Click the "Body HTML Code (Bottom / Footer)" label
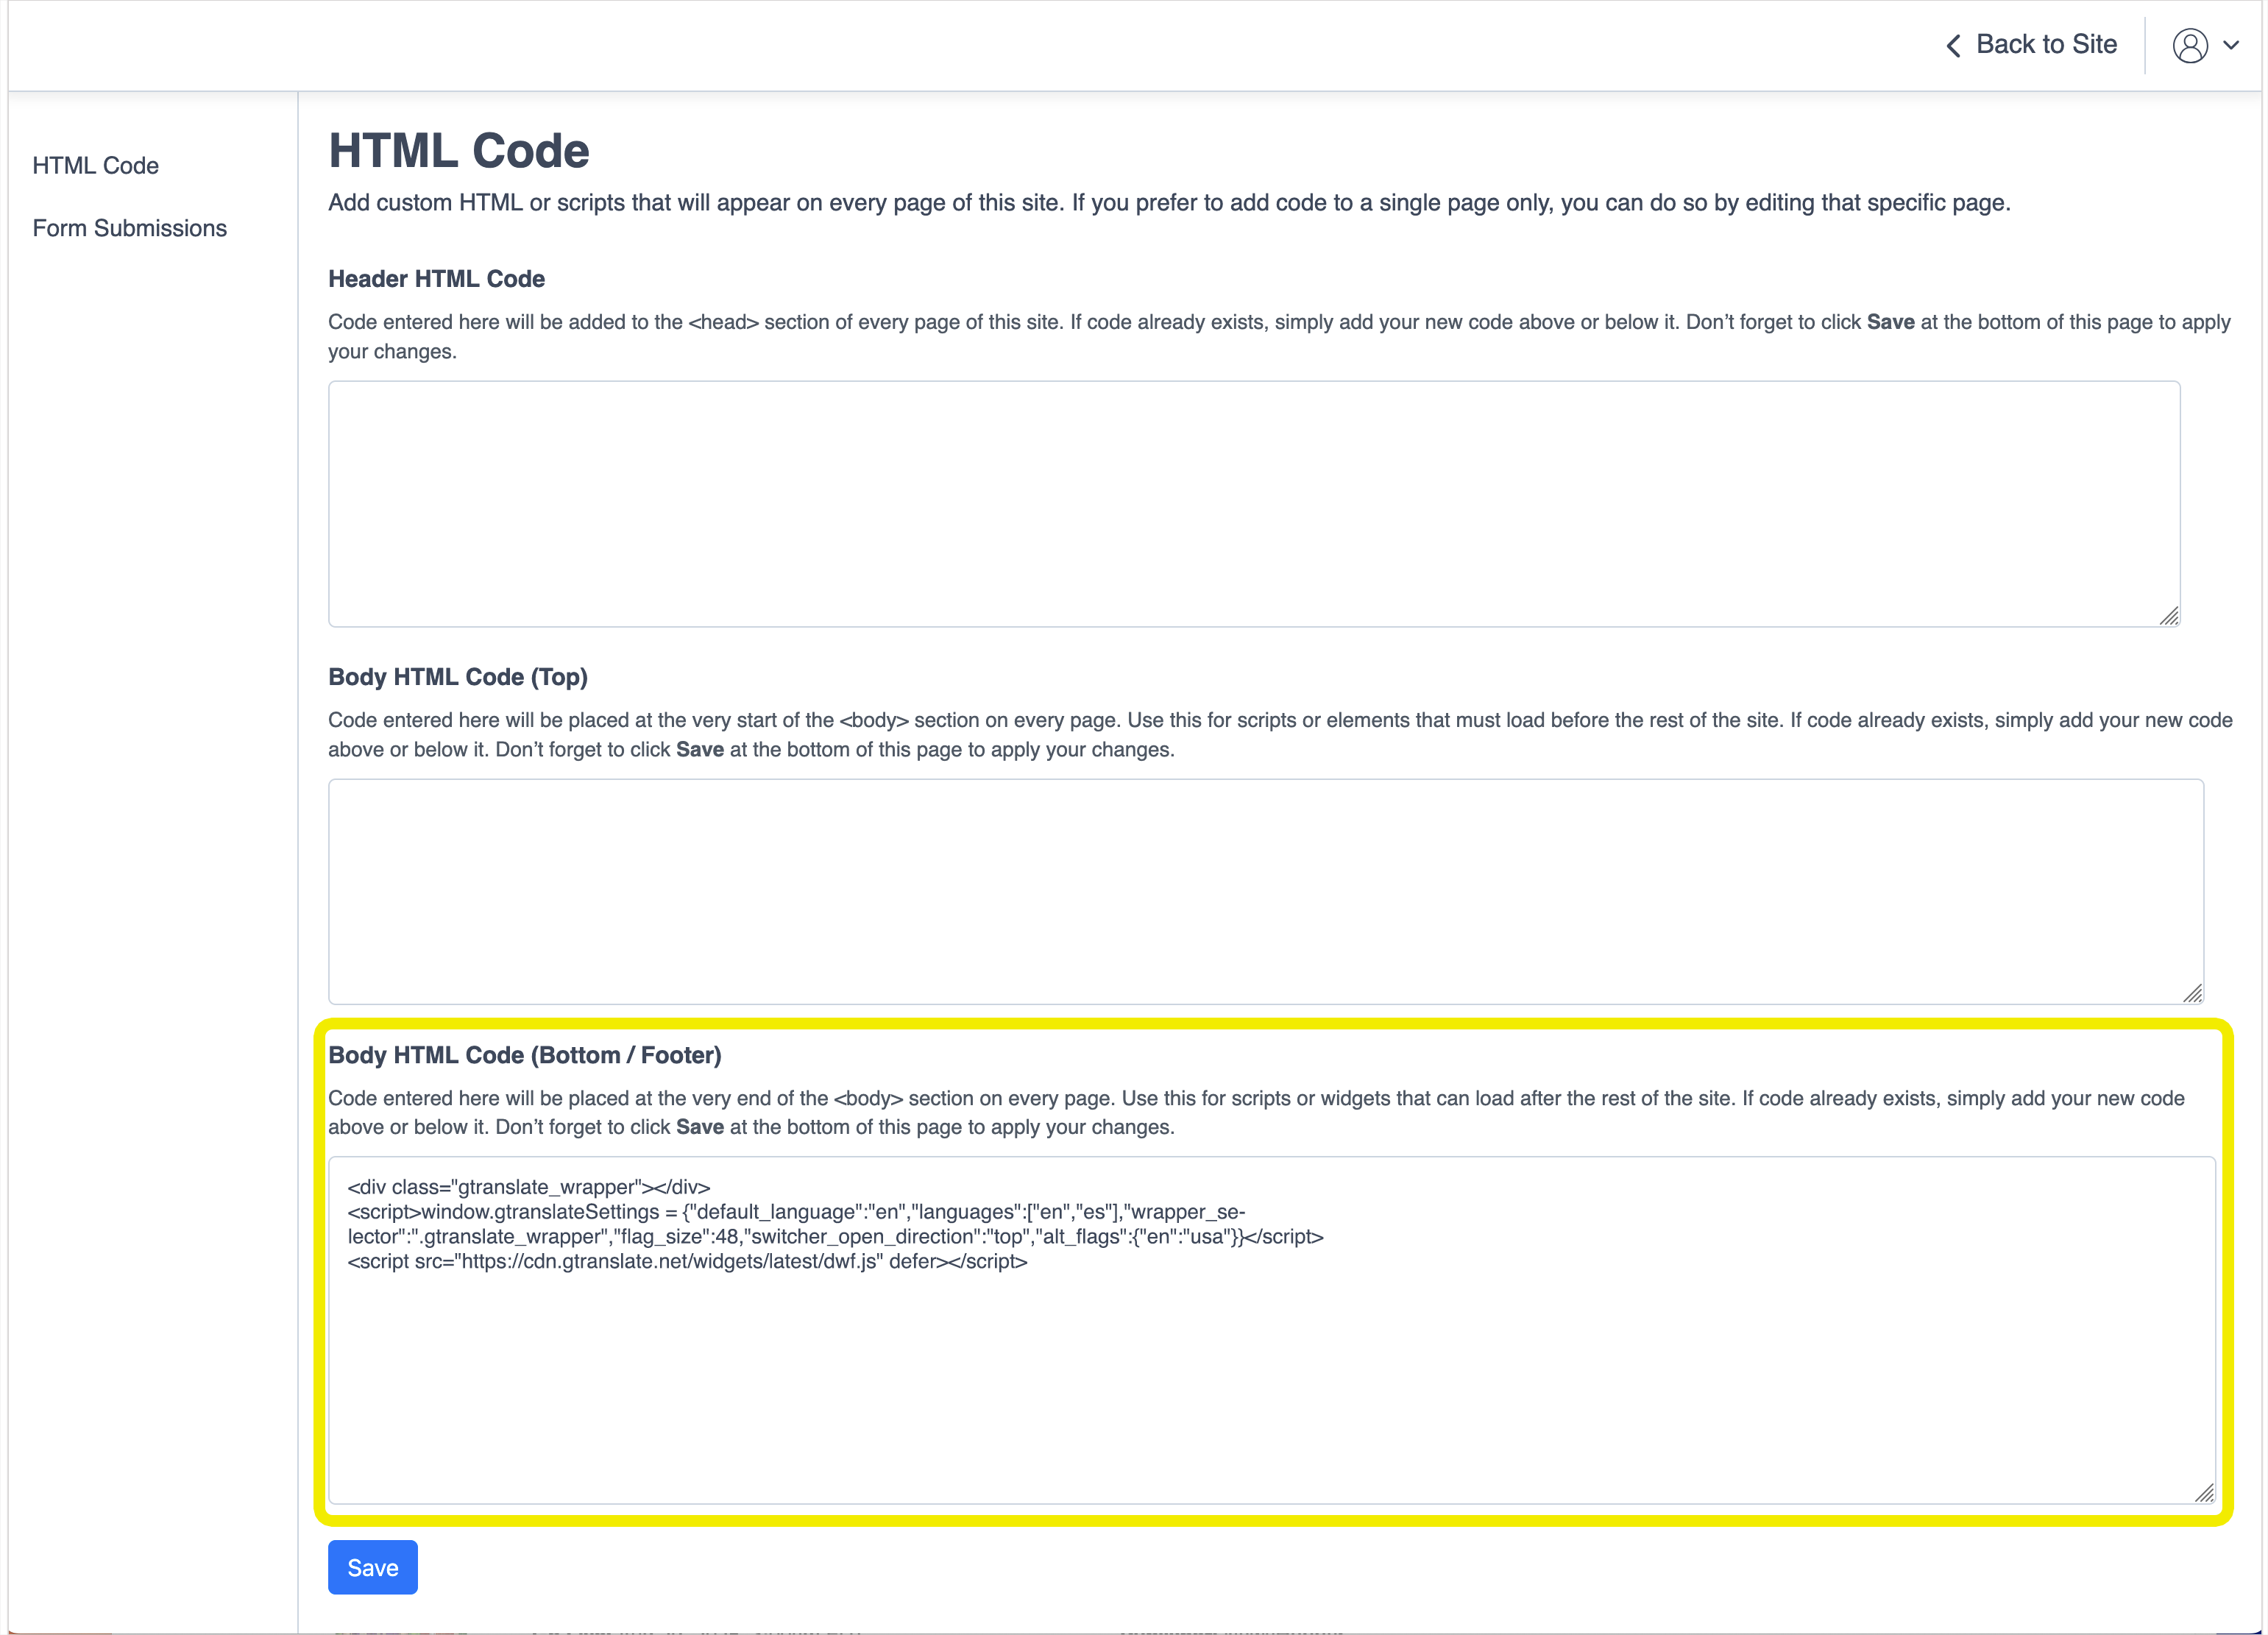Viewport: 2268px width, 1635px height. pyautogui.click(x=525, y=1055)
